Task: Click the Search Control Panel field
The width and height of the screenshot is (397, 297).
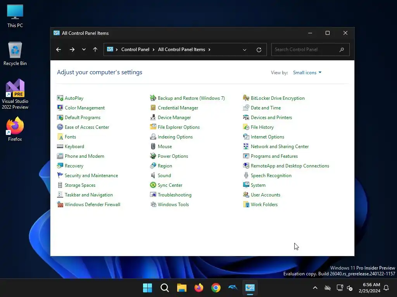Action: [311, 49]
